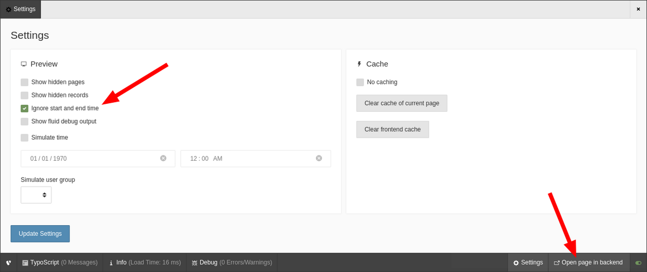The image size is (647, 272).
Task: Close the Settings panel with x
Action: (x=638, y=9)
